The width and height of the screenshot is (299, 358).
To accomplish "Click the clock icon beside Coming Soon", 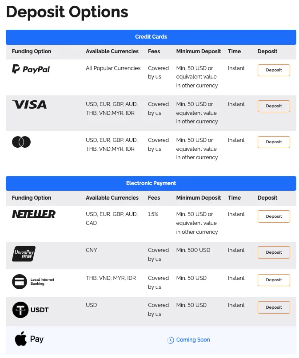I will point(170,340).
